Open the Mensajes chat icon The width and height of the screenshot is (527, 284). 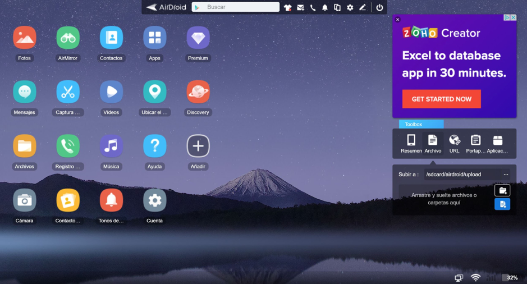25,91
